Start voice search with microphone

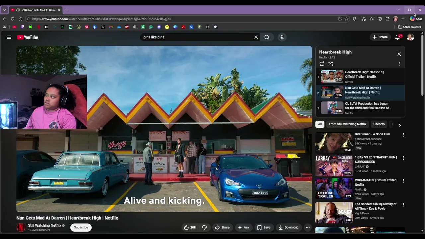click(282, 37)
